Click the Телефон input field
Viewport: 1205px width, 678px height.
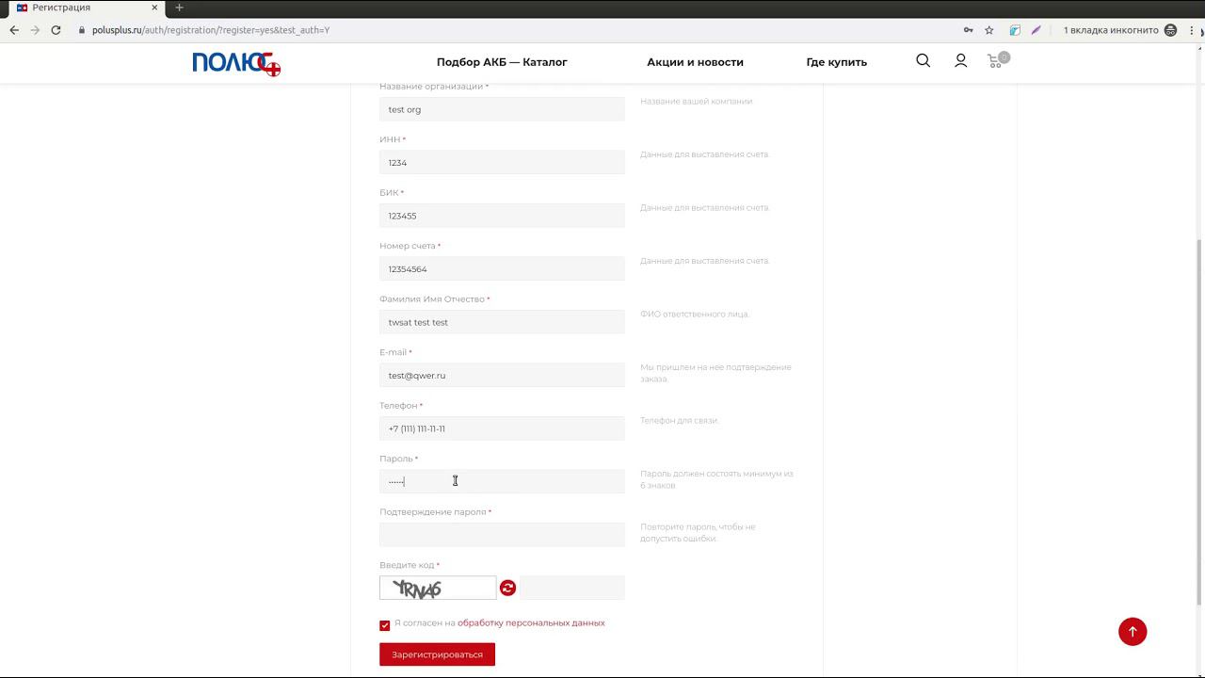point(502,428)
